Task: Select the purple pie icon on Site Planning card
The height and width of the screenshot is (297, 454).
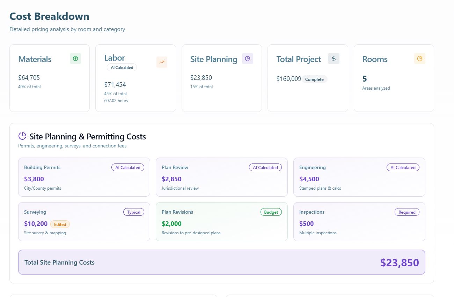Action: tap(248, 59)
